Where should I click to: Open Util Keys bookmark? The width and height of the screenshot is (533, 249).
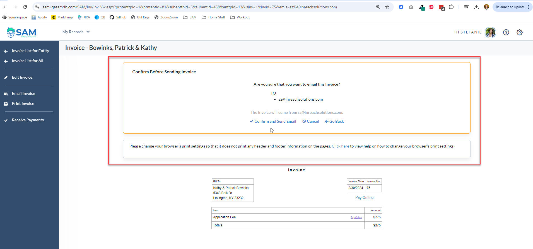pyautogui.click(x=140, y=17)
